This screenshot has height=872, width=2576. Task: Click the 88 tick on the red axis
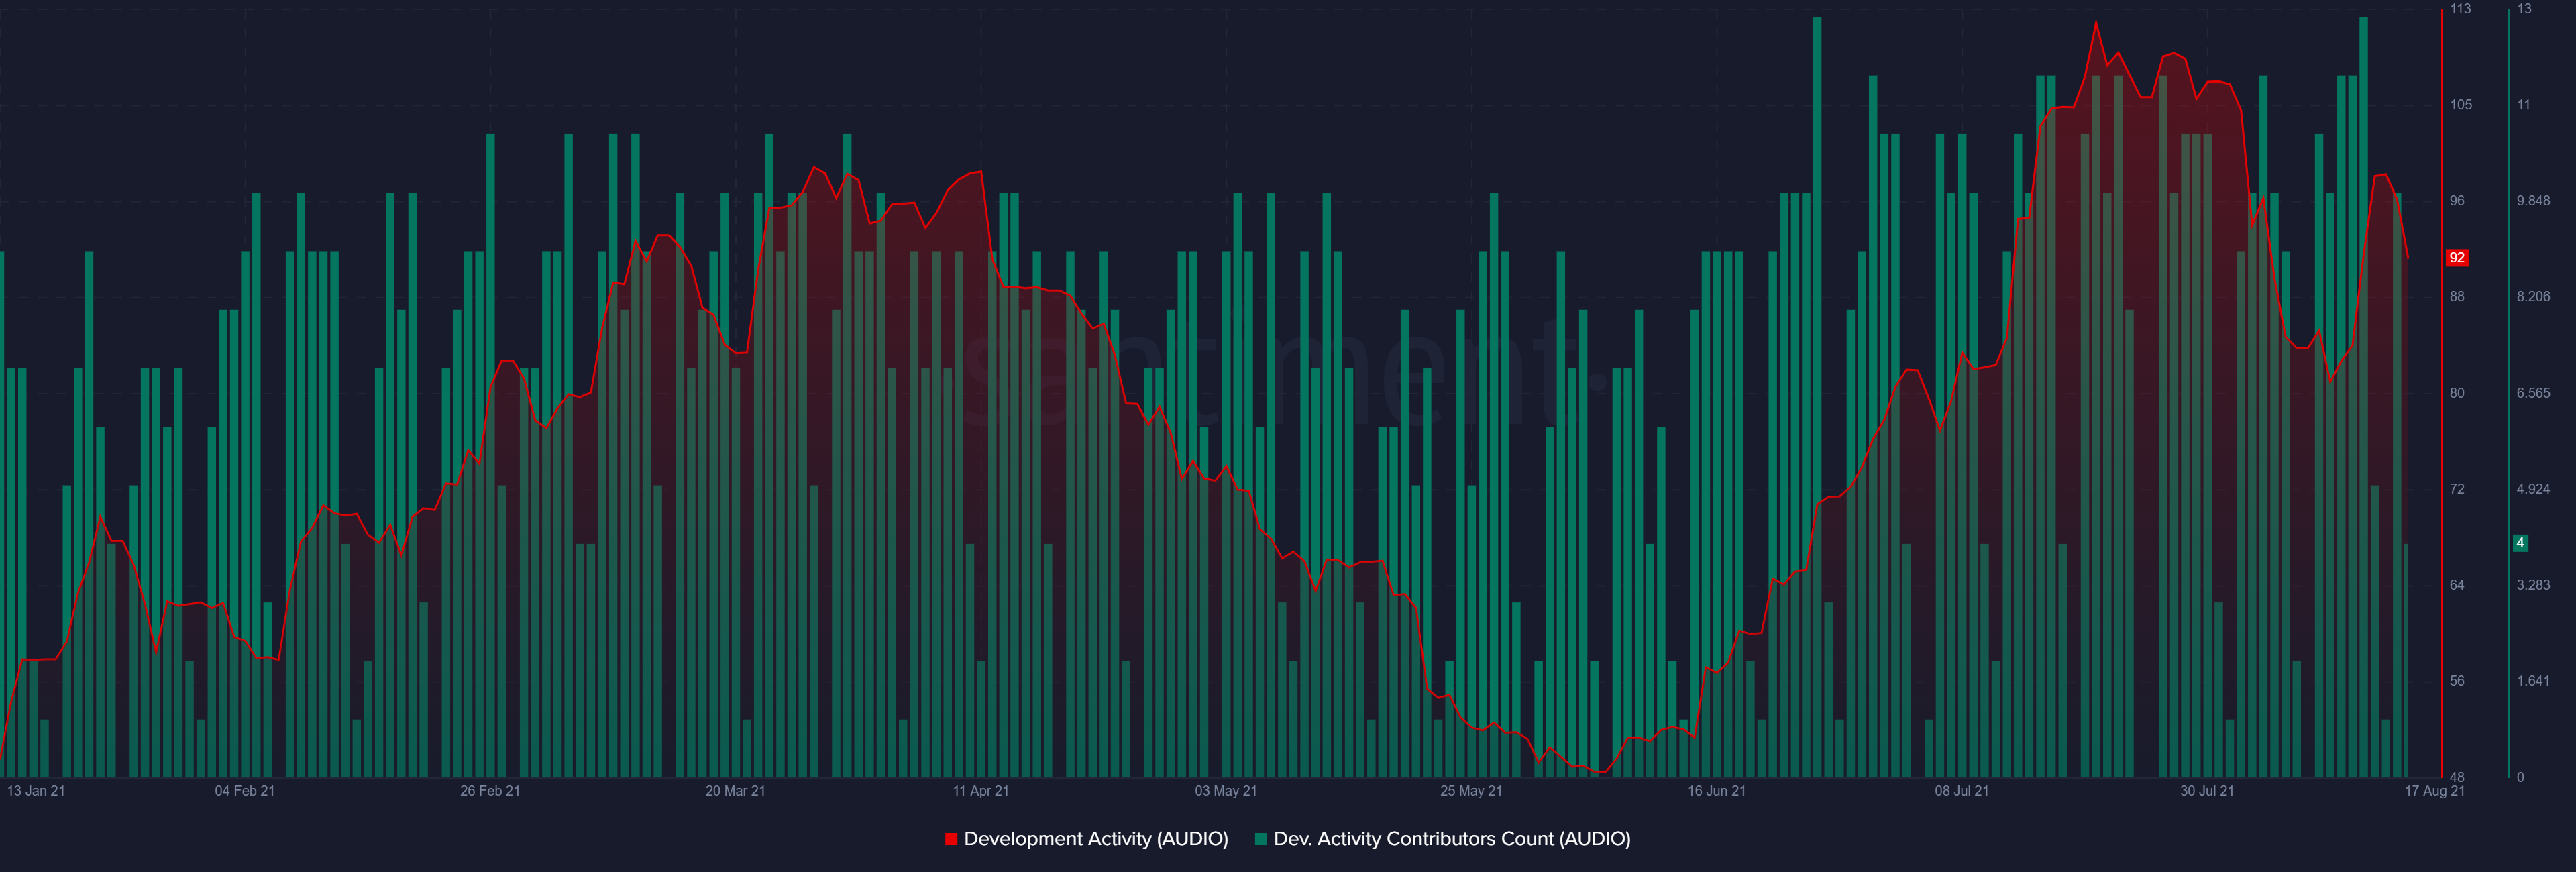click(x=2457, y=297)
